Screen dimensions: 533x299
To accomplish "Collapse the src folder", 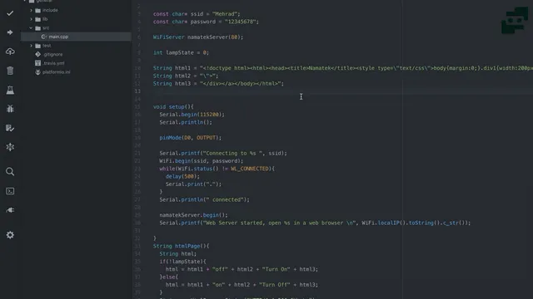I will point(32,28).
